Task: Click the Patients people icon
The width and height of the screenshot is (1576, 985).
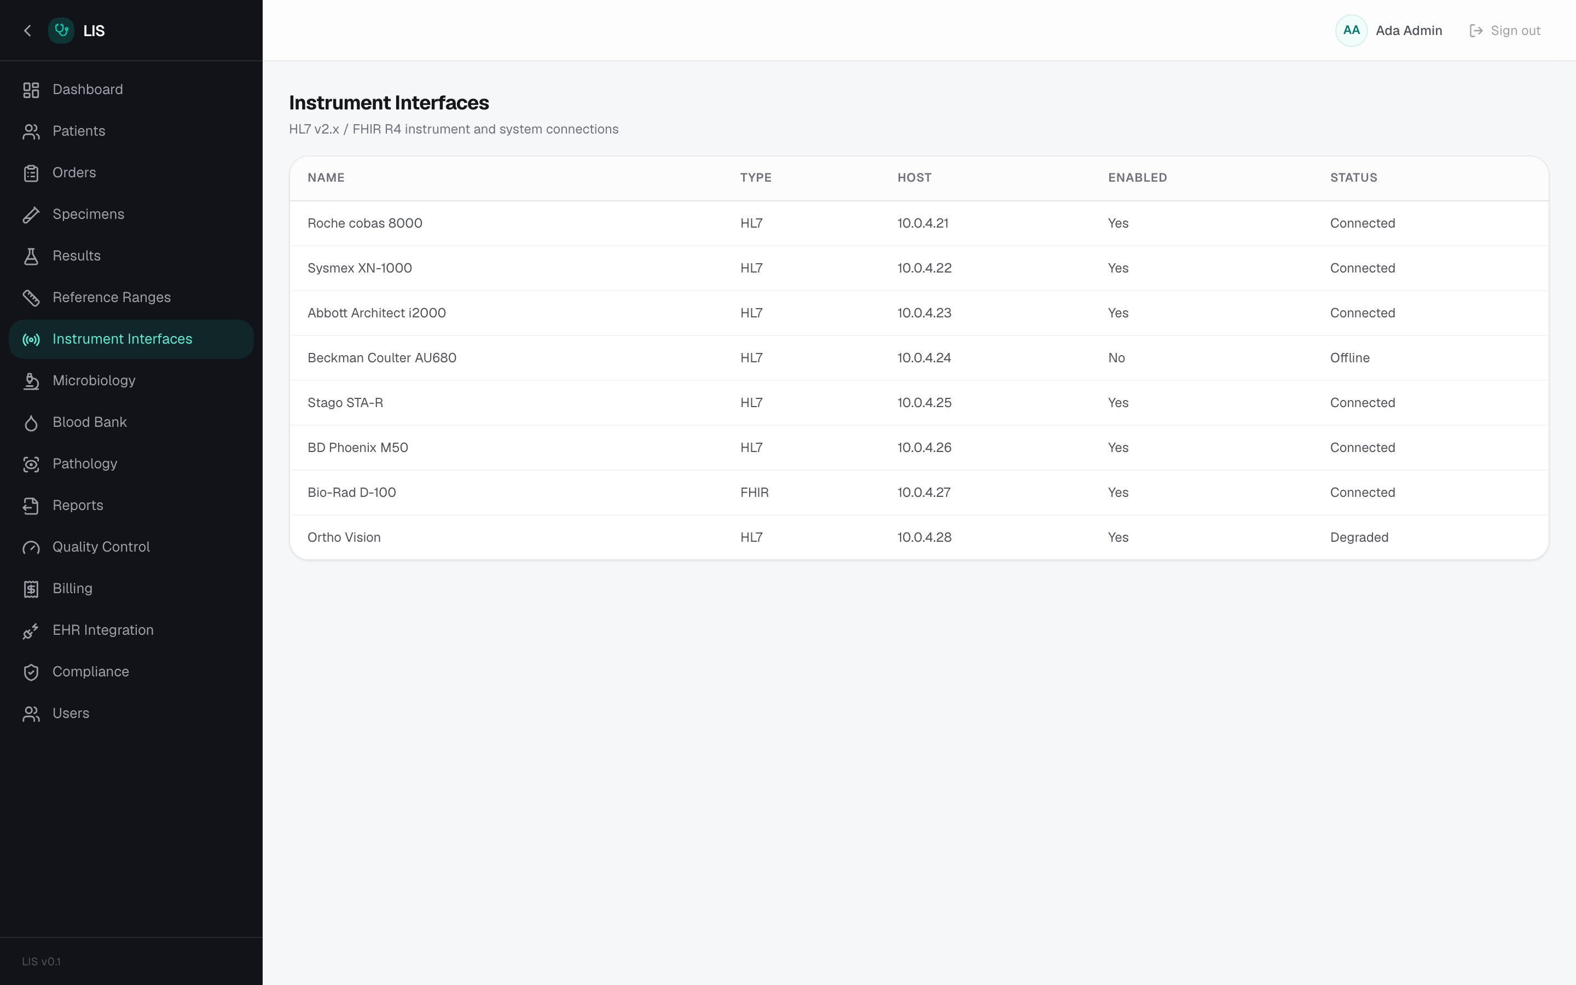Action: click(x=31, y=131)
